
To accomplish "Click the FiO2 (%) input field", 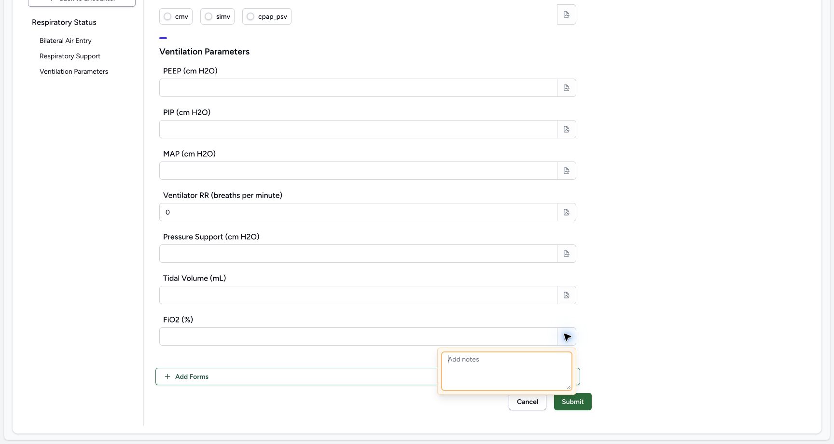I will click(358, 336).
